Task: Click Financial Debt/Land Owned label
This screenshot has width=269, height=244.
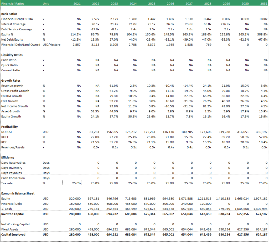Action: [20, 45]
